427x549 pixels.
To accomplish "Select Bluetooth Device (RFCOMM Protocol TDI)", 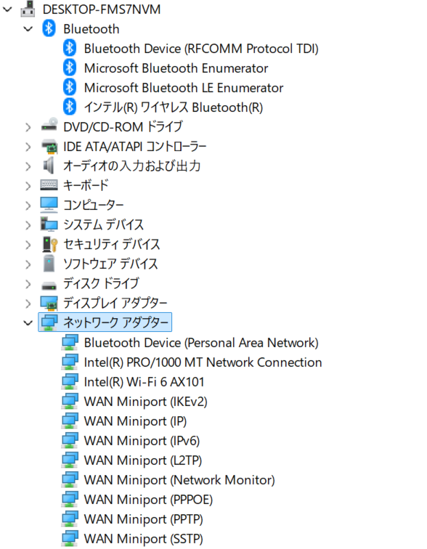I will coord(201,49).
